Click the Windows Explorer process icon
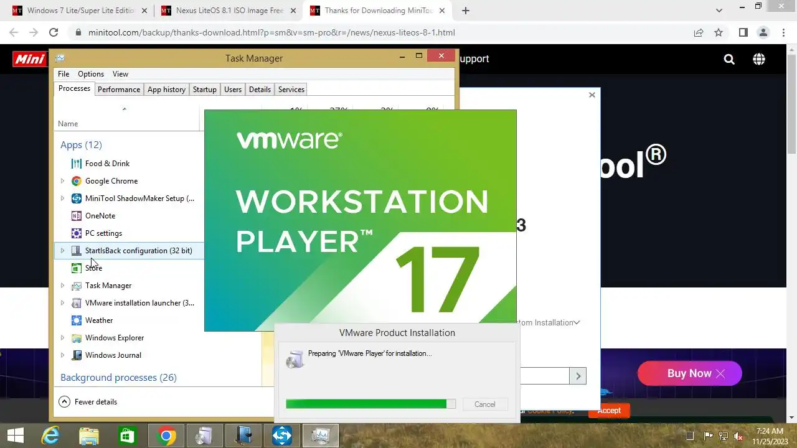 (76, 338)
